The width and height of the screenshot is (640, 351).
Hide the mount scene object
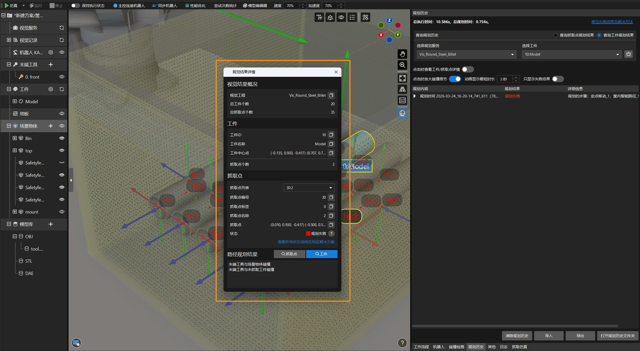coord(61,212)
